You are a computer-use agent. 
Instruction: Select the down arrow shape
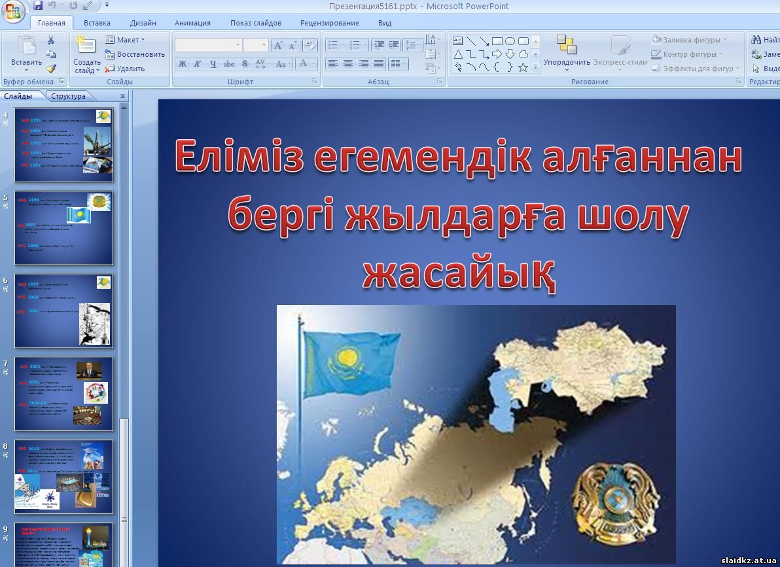click(x=509, y=54)
